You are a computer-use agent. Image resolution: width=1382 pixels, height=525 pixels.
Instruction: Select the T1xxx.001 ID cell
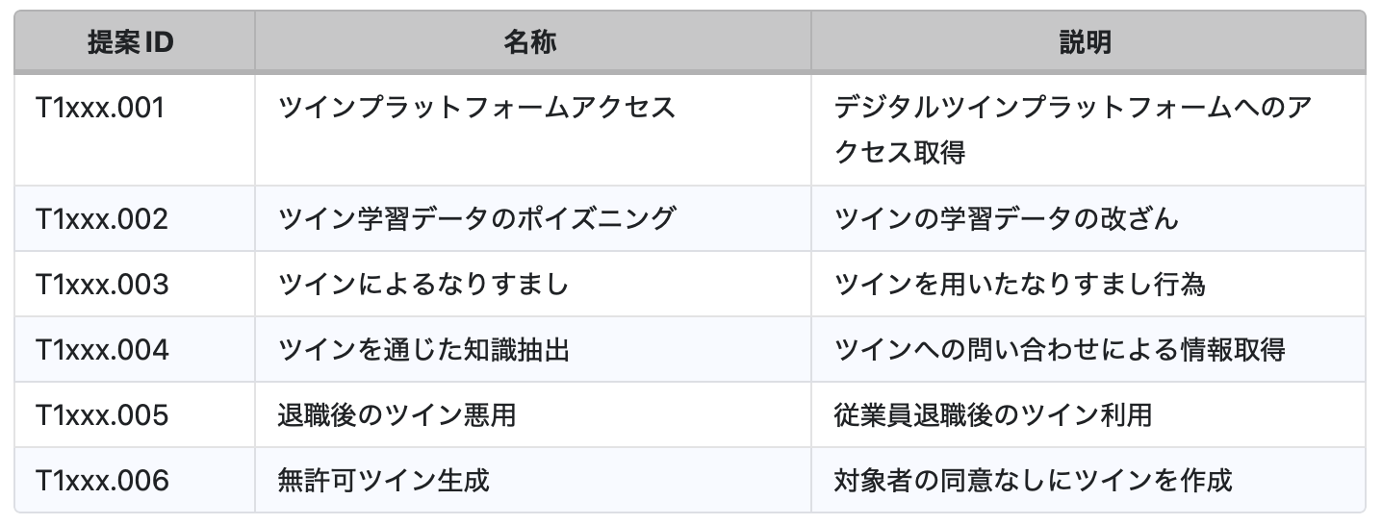point(100,108)
